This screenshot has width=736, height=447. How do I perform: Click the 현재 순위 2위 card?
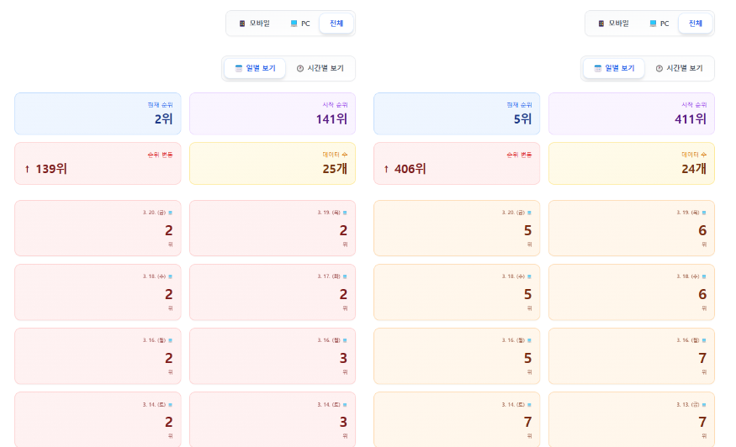tap(98, 113)
